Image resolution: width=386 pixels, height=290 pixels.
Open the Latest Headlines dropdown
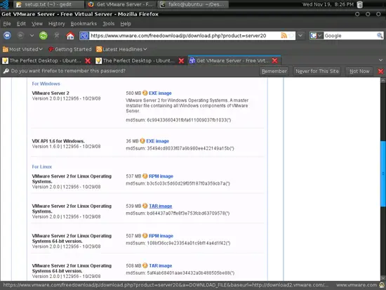click(x=121, y=49)
